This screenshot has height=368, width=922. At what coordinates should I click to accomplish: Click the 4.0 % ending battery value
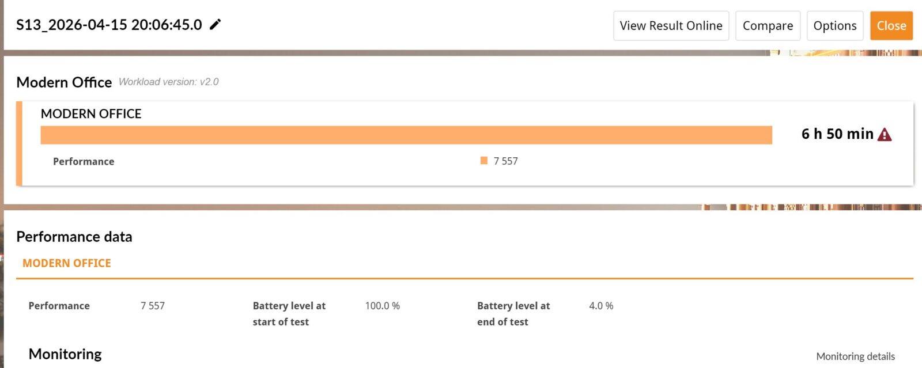click(x=601, y=306)
